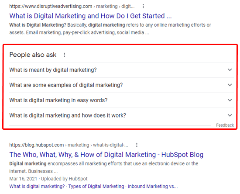This screenshot has height=194, width=240.
Task: Expand 'What is meant by digital marketing?' question
Action: 122,70
